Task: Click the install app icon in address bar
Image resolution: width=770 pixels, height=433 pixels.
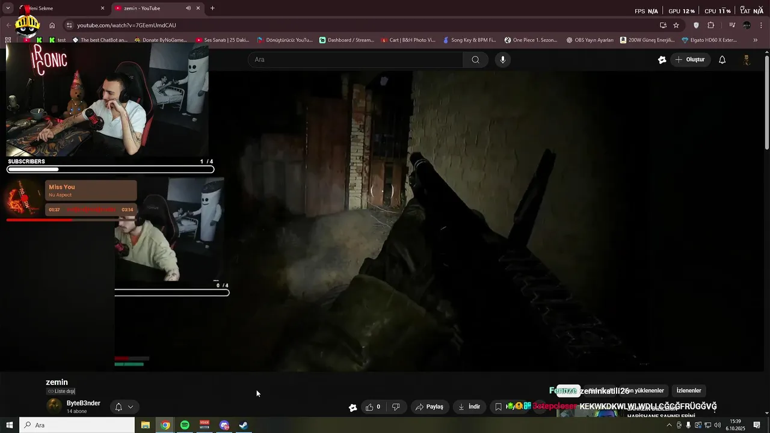Action: click(663, 25)
